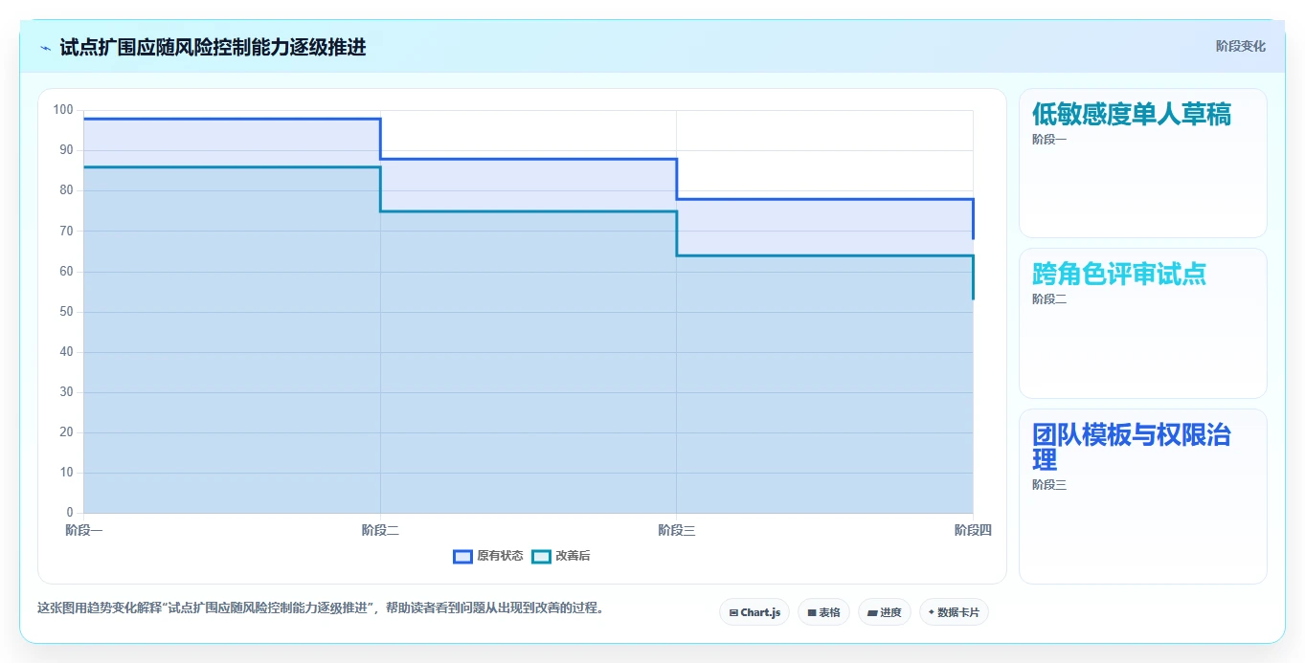Click the 阶段一 subtitle under 低敏感度单人草稿
The height and width of the screenshot is (663, 1305).
pyautogui.click(x=1049, y=140)
